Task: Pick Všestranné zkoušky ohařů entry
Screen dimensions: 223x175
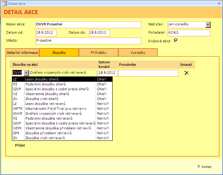Action: (62, 94)
